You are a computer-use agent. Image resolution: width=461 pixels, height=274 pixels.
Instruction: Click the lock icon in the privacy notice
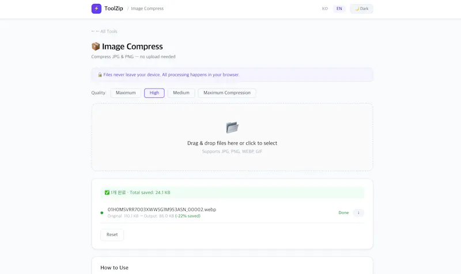100,75
